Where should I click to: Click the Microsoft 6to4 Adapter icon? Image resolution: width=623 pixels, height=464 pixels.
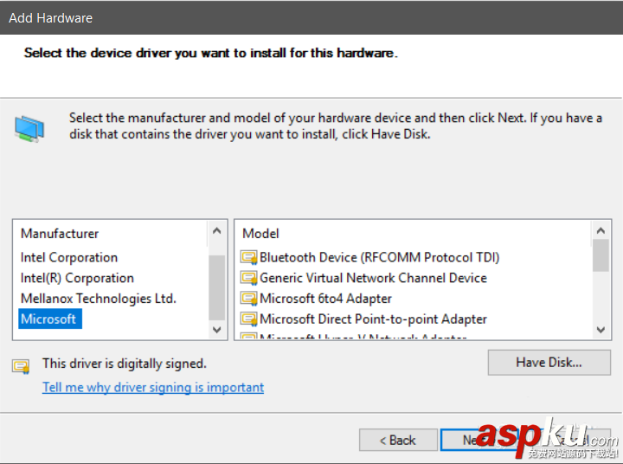249,299
